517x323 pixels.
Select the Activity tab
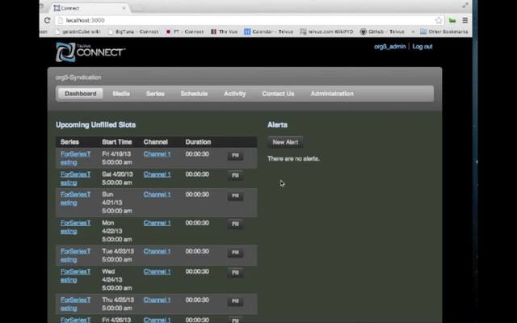coord(234,94)
